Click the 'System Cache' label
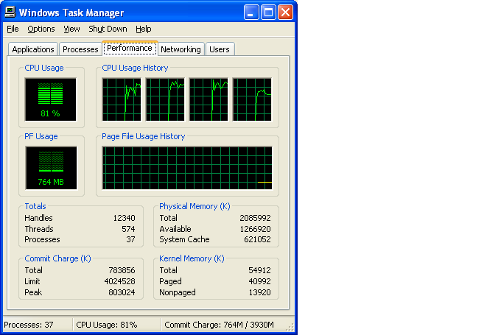The image size is (501, 335). coord(184,239)
